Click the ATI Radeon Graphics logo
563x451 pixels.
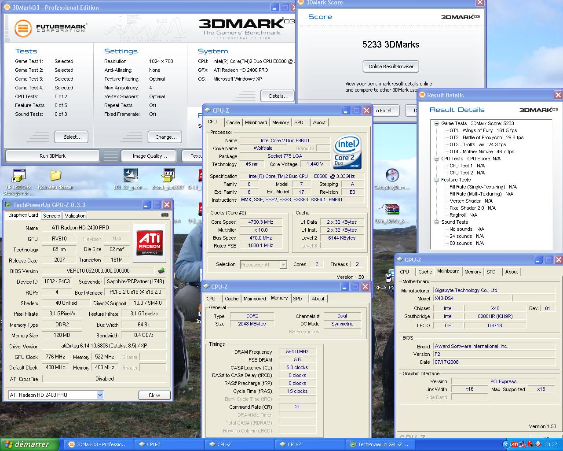(150, 243)
